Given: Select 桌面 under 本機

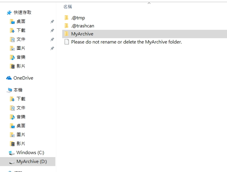Looking at the screenshot, I should click(x=21, y=126).
